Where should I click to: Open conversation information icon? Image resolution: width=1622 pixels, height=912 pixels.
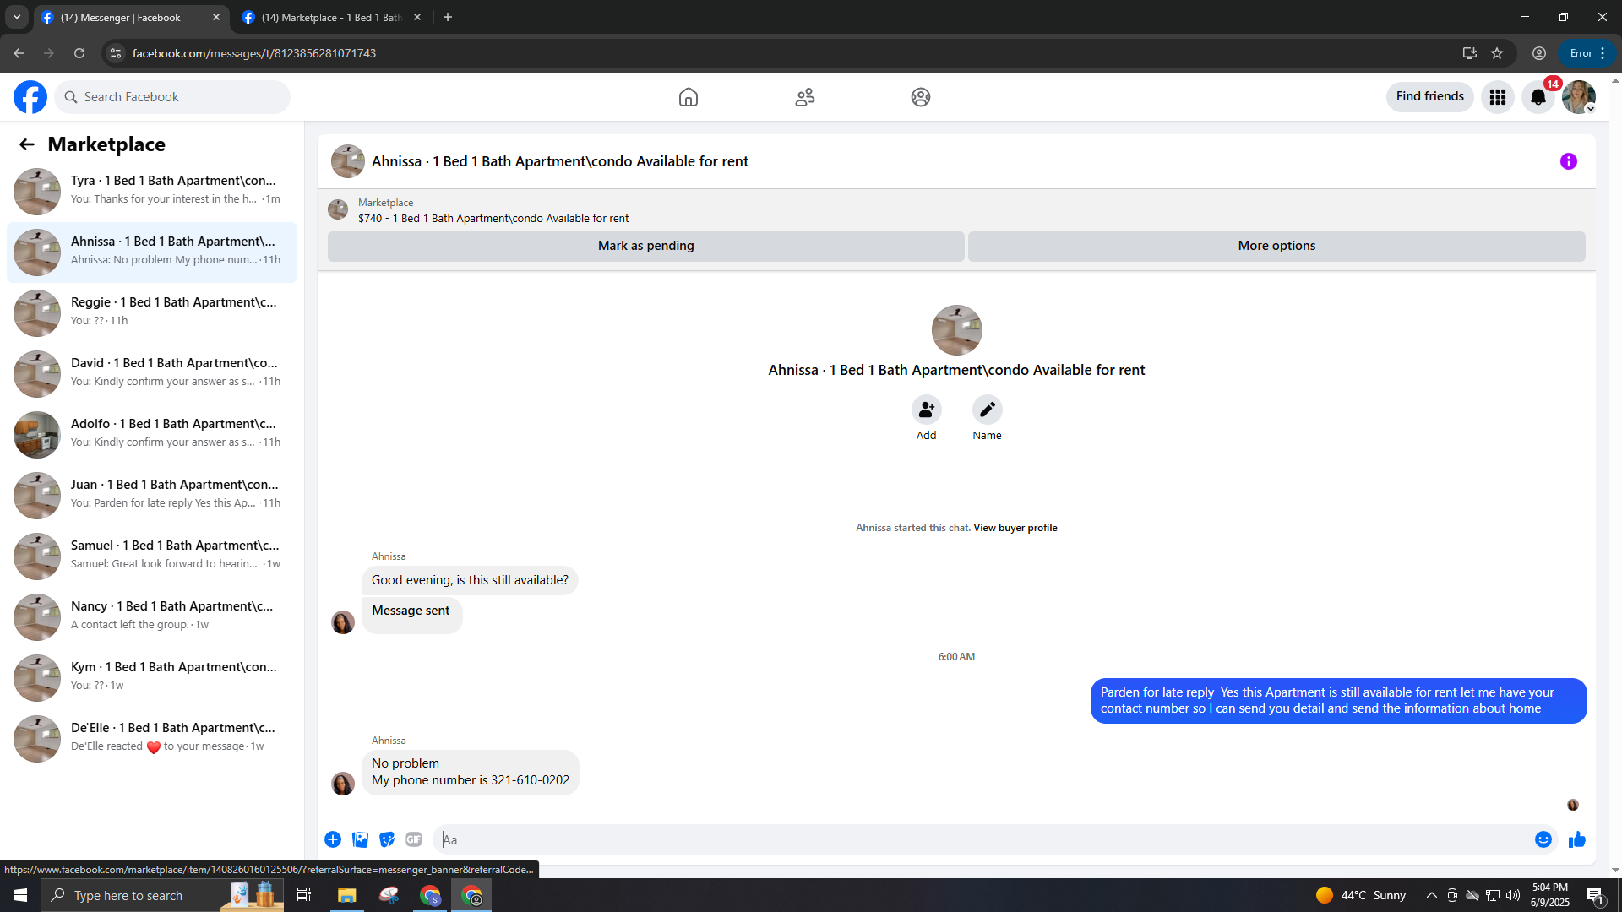(1569, 161)
